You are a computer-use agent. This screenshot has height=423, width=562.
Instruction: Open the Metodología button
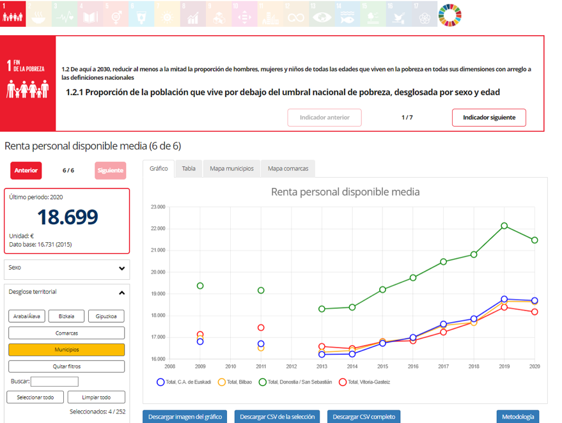517,417
